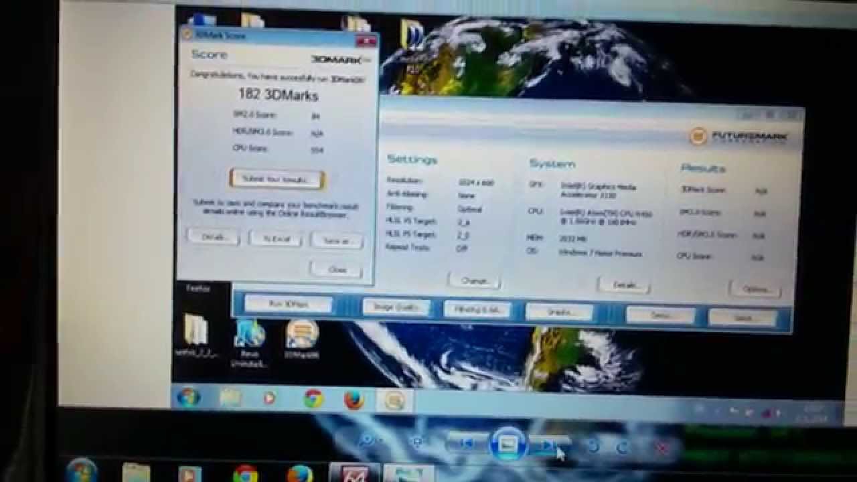Click Change under the Settings section
857x482 pixels.
tap(475, 280)
